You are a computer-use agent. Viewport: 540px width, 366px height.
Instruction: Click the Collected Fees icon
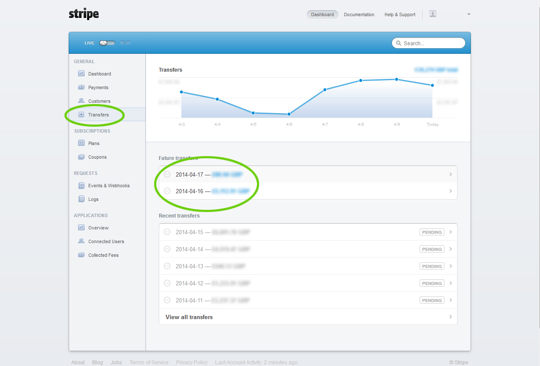click(81, 255)
